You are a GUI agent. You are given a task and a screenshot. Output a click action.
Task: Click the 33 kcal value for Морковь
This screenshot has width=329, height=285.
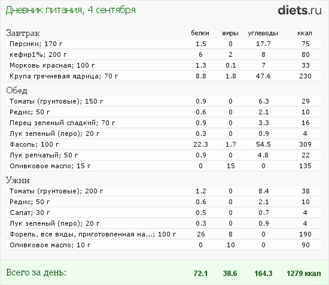[306, 65]
